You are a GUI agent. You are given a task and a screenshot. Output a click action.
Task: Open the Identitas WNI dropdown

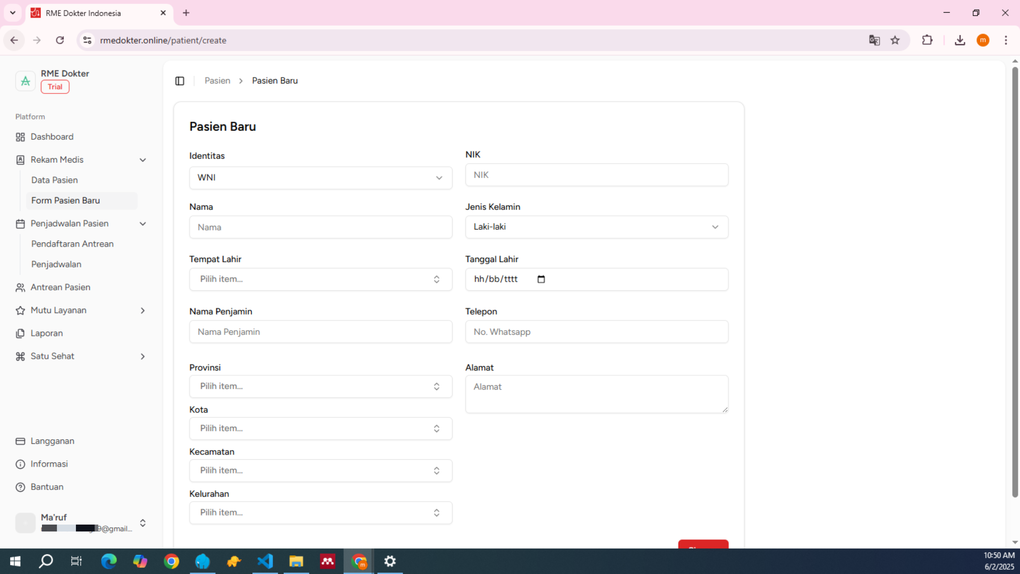point(320,178)
